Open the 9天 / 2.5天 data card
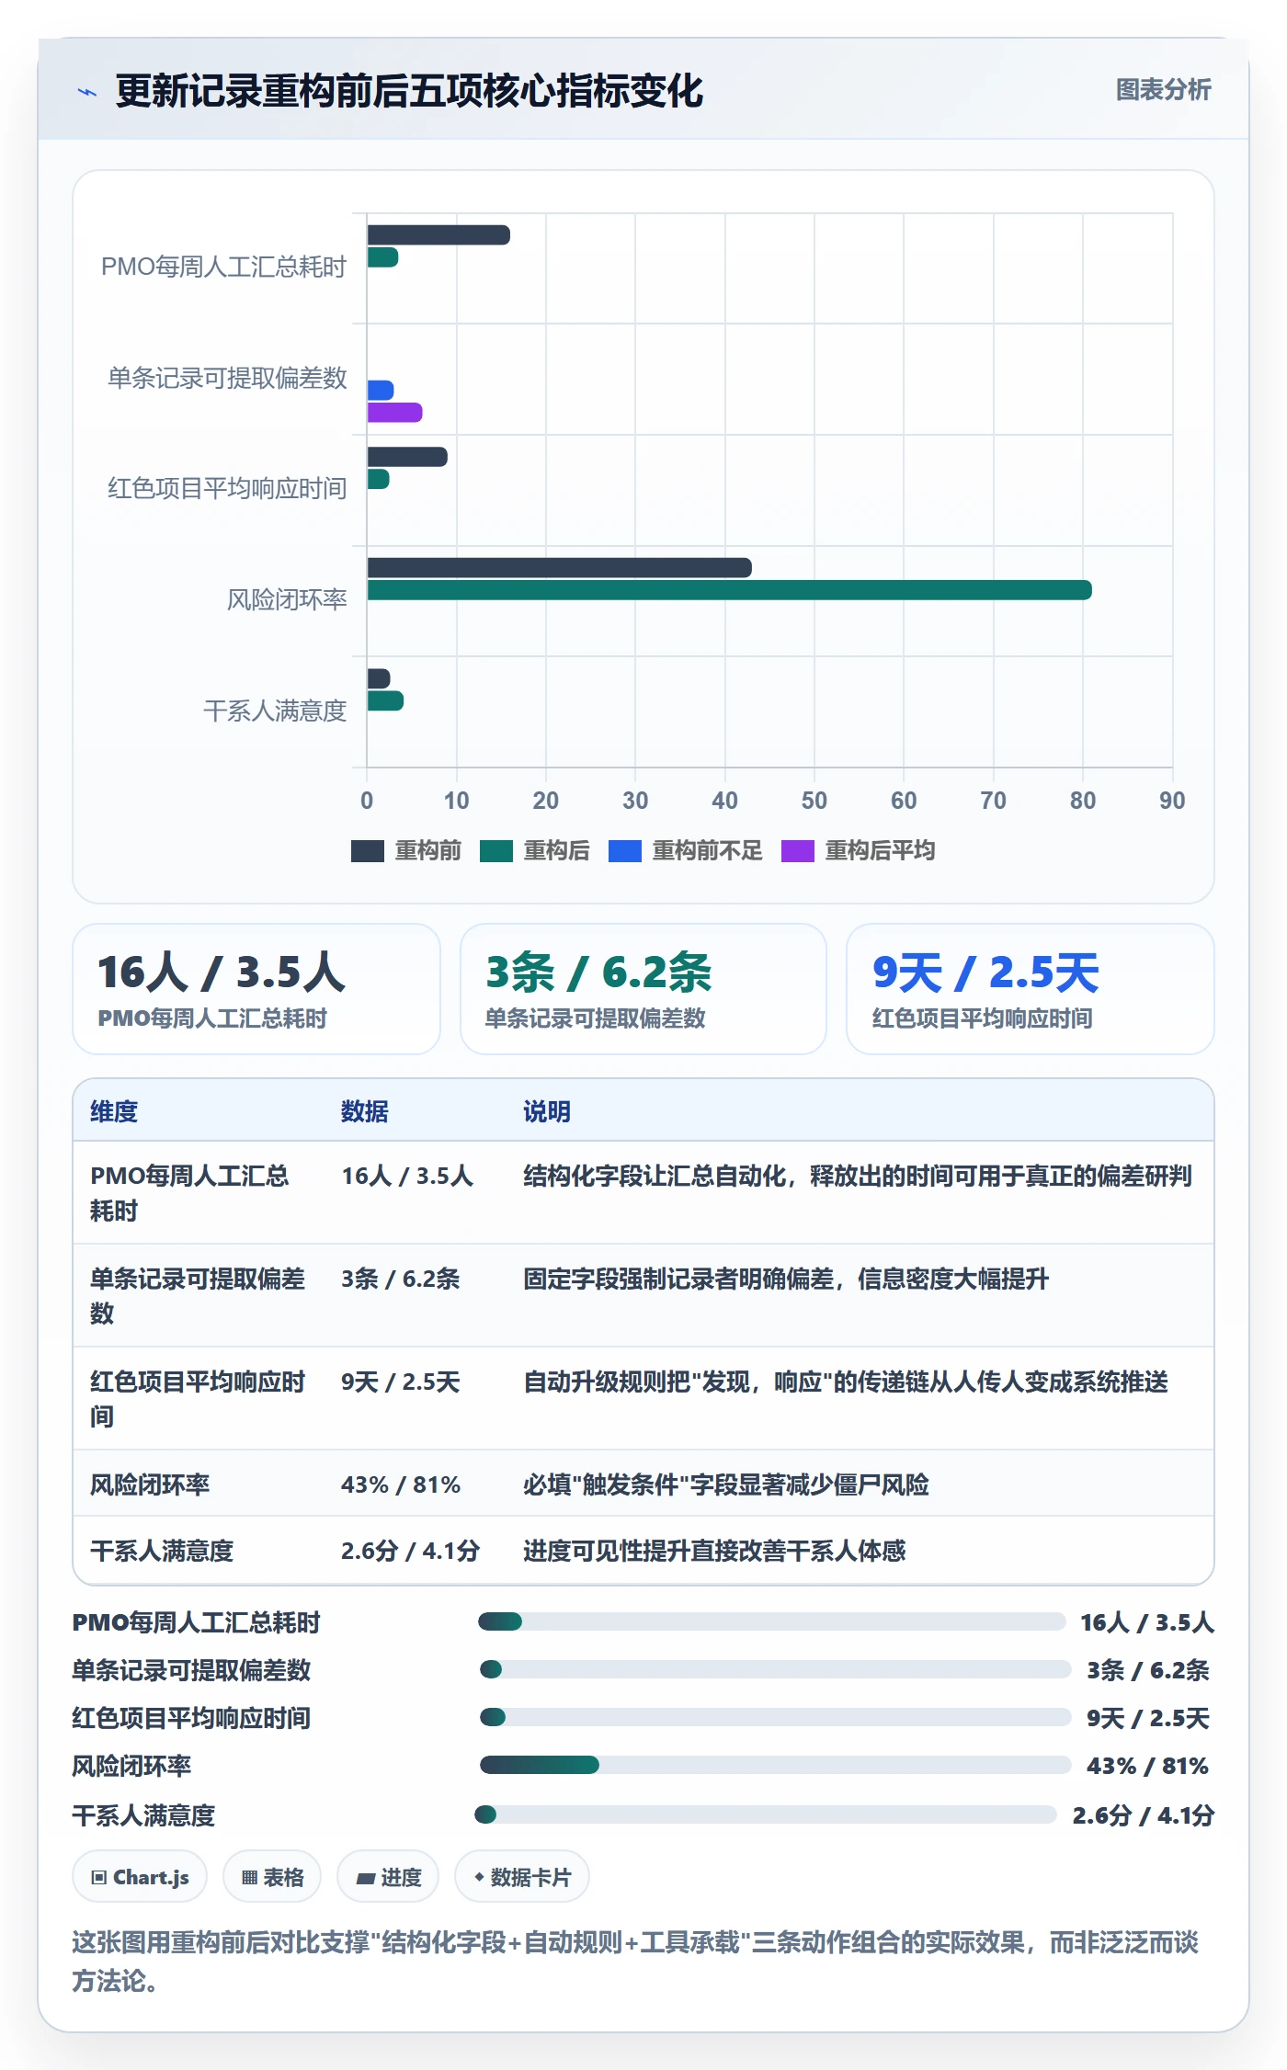This screenshot has height=2070, width=1287. point(1031,989)
